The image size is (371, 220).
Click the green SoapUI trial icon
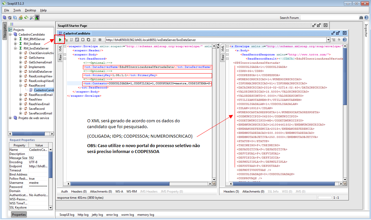pyautogui.click(x=26, y=17)
